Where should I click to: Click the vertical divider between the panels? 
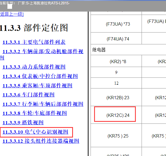tap(89, 83)
